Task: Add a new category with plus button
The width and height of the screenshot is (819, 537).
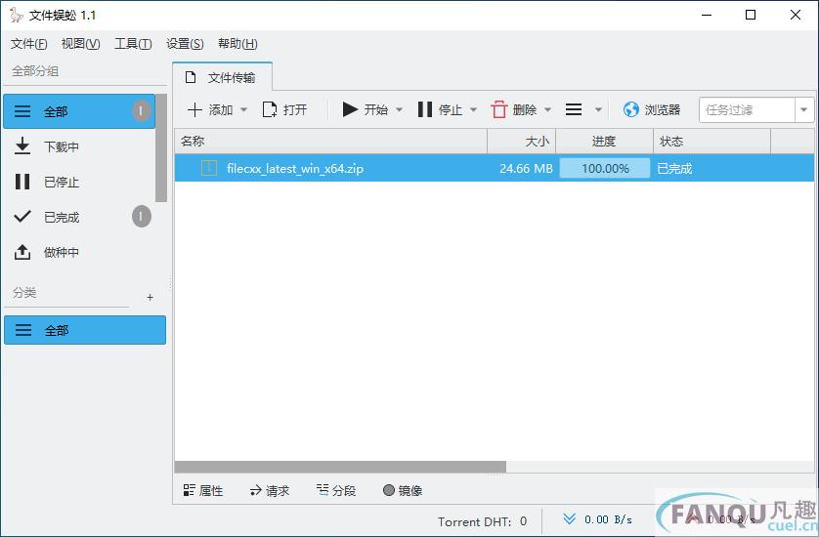Action: [x=150, y=297]
